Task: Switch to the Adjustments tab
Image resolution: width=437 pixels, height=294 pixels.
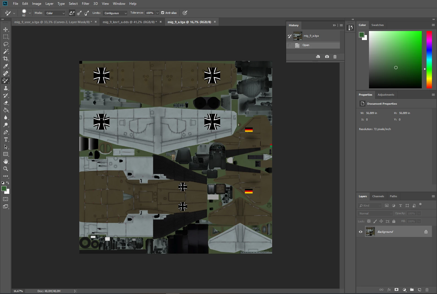Action: (386, 95)
